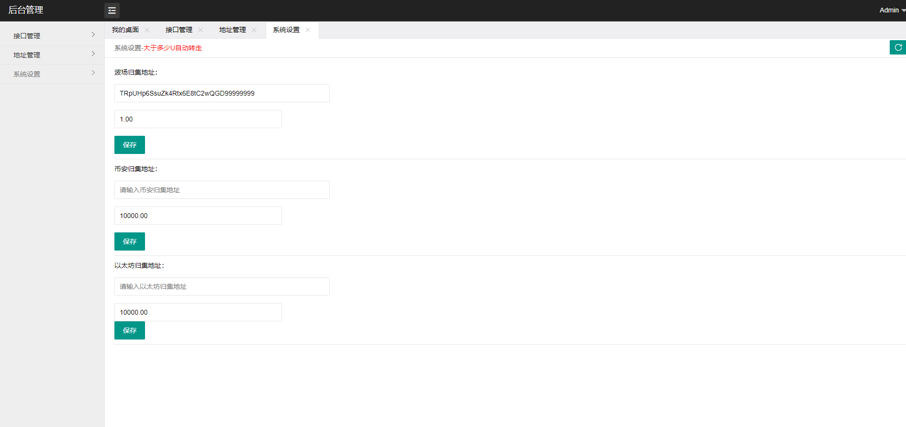Image resolution: width=906 pixels, height=427 pixels.
Task: Switch to the 接口管理 tab
Action: tap(179, 30)
